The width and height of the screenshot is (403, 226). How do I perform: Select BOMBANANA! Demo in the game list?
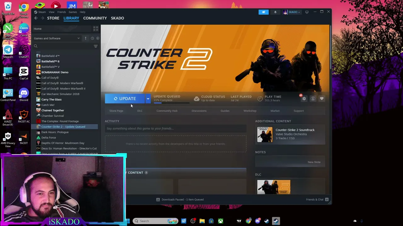pos(55,72)
